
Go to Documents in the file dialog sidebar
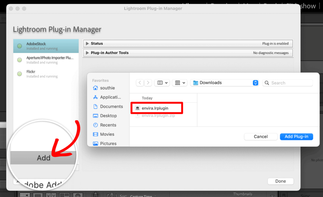click(x=108, y=106)
